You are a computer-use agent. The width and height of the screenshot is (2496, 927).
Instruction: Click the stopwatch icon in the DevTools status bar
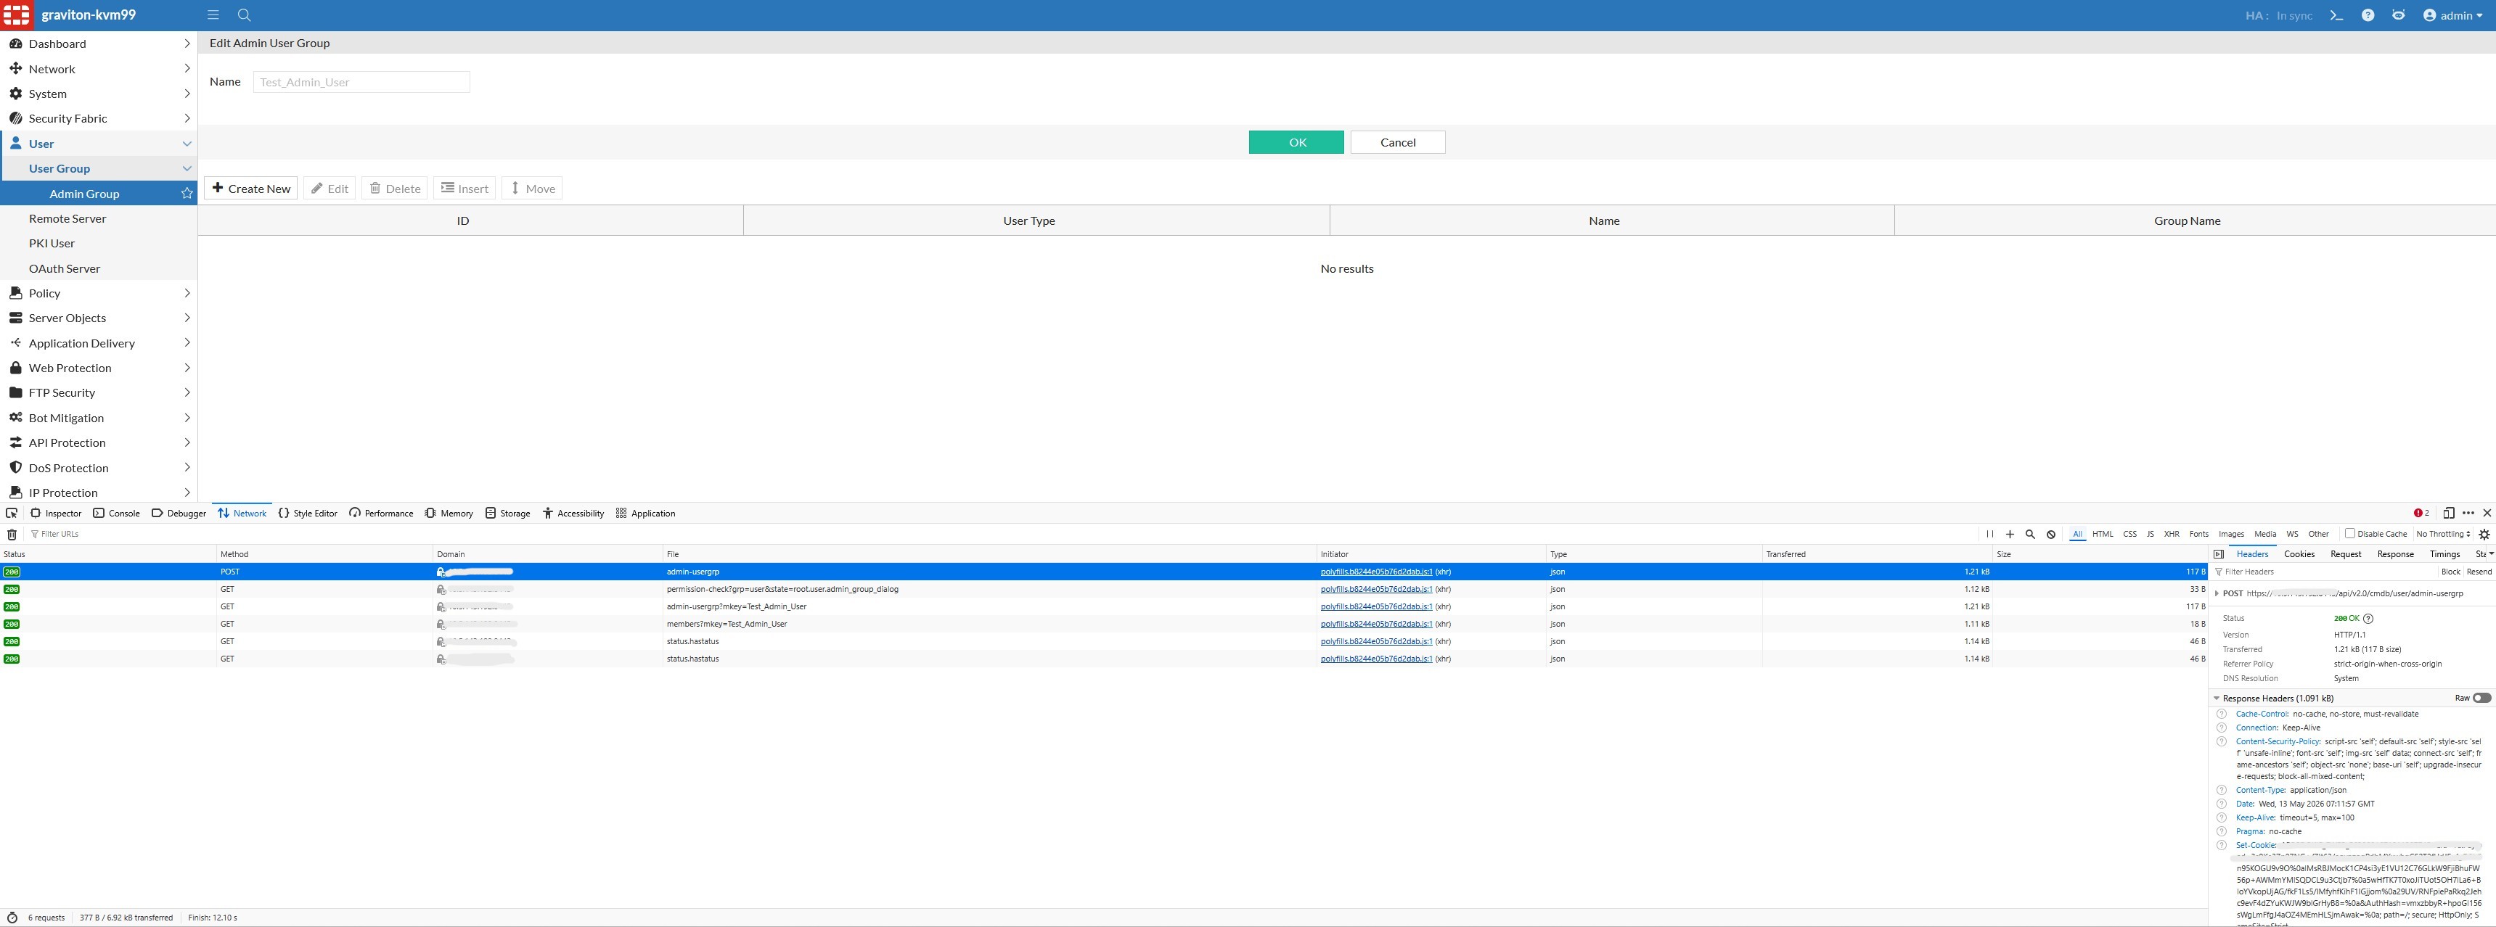click(12, 918)
